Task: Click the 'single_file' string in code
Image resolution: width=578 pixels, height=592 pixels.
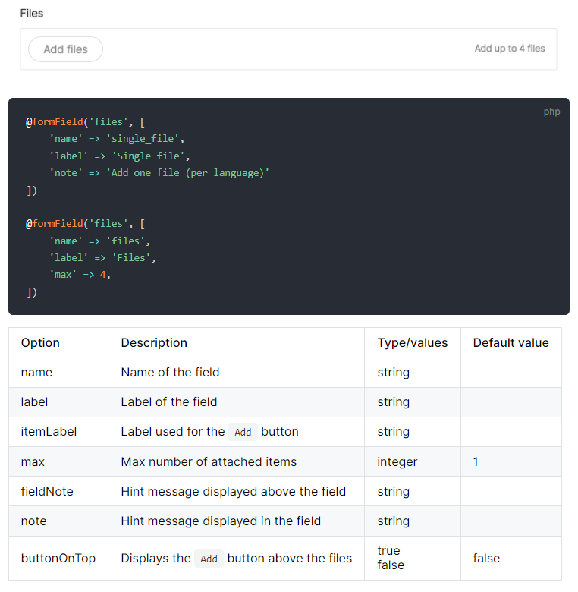Action: pyautogui.click(x=143, y=139)
